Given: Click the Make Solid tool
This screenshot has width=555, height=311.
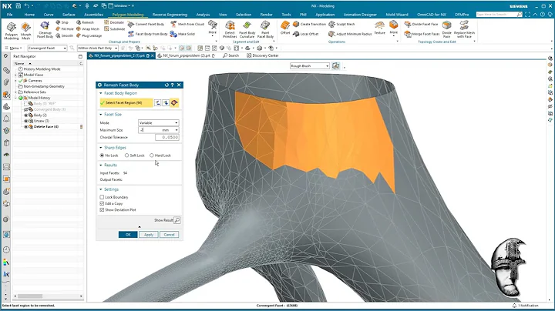Looking at the screenshot, I should click(x=183, y=34).
